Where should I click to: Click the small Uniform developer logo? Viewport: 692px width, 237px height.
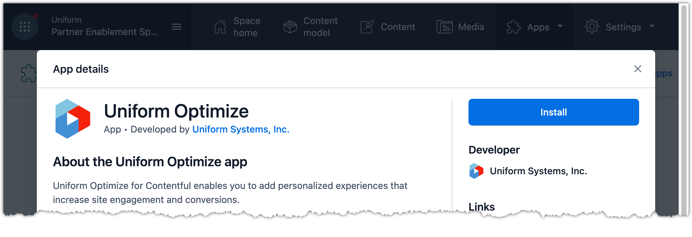point(476,171)
